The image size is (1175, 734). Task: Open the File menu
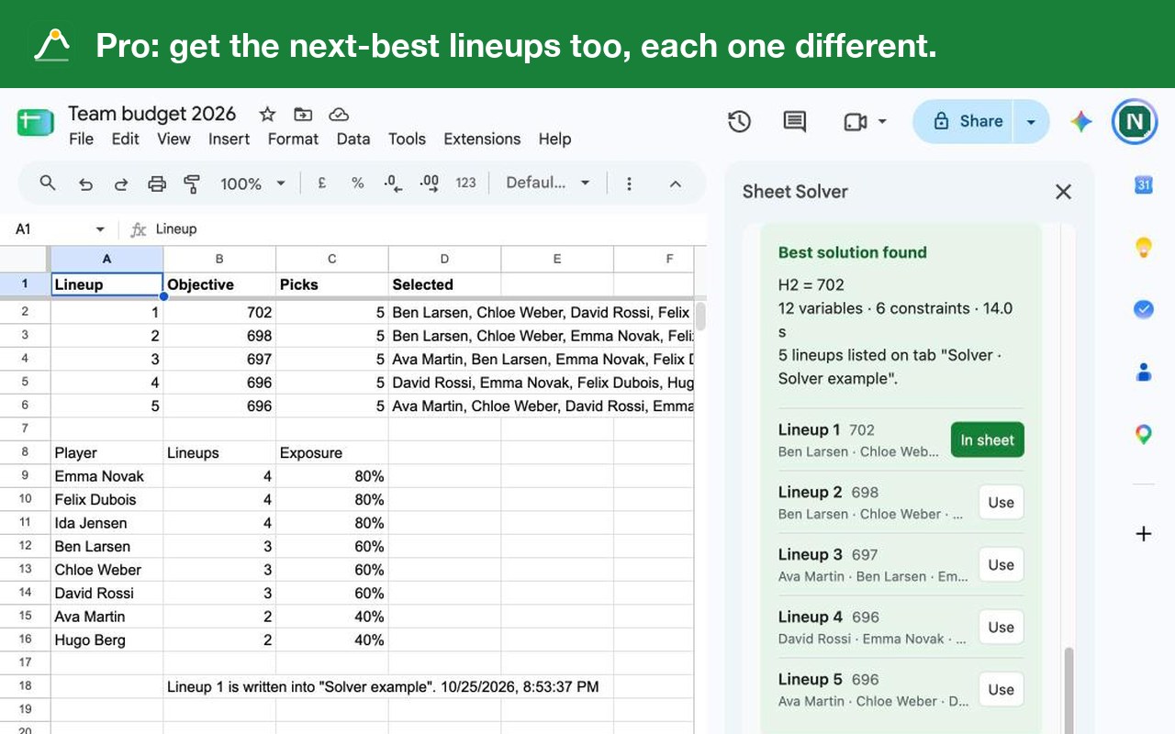(x=81, y=139)
